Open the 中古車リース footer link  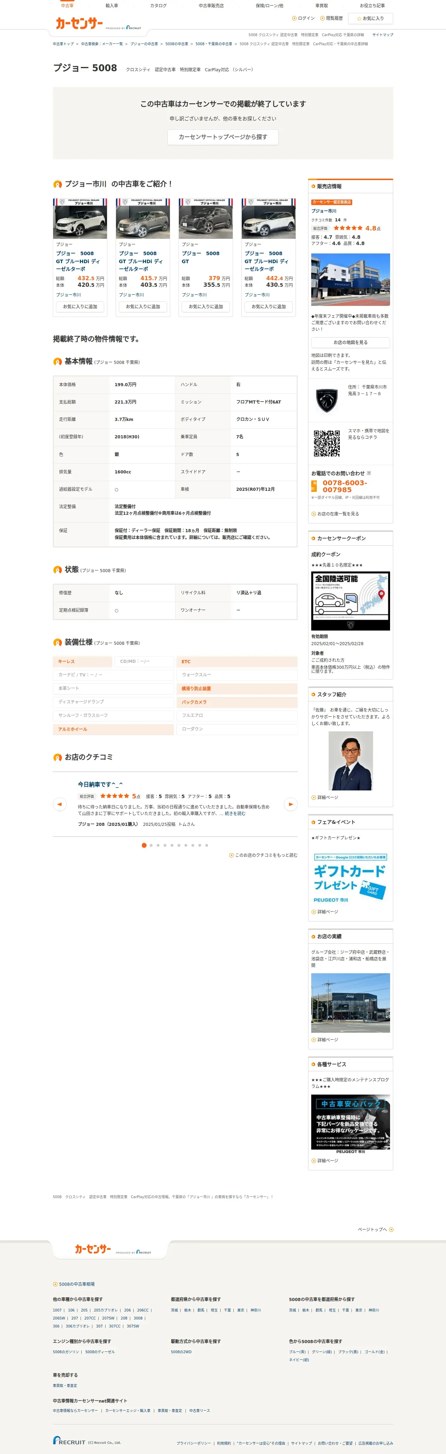(200, 1411)
